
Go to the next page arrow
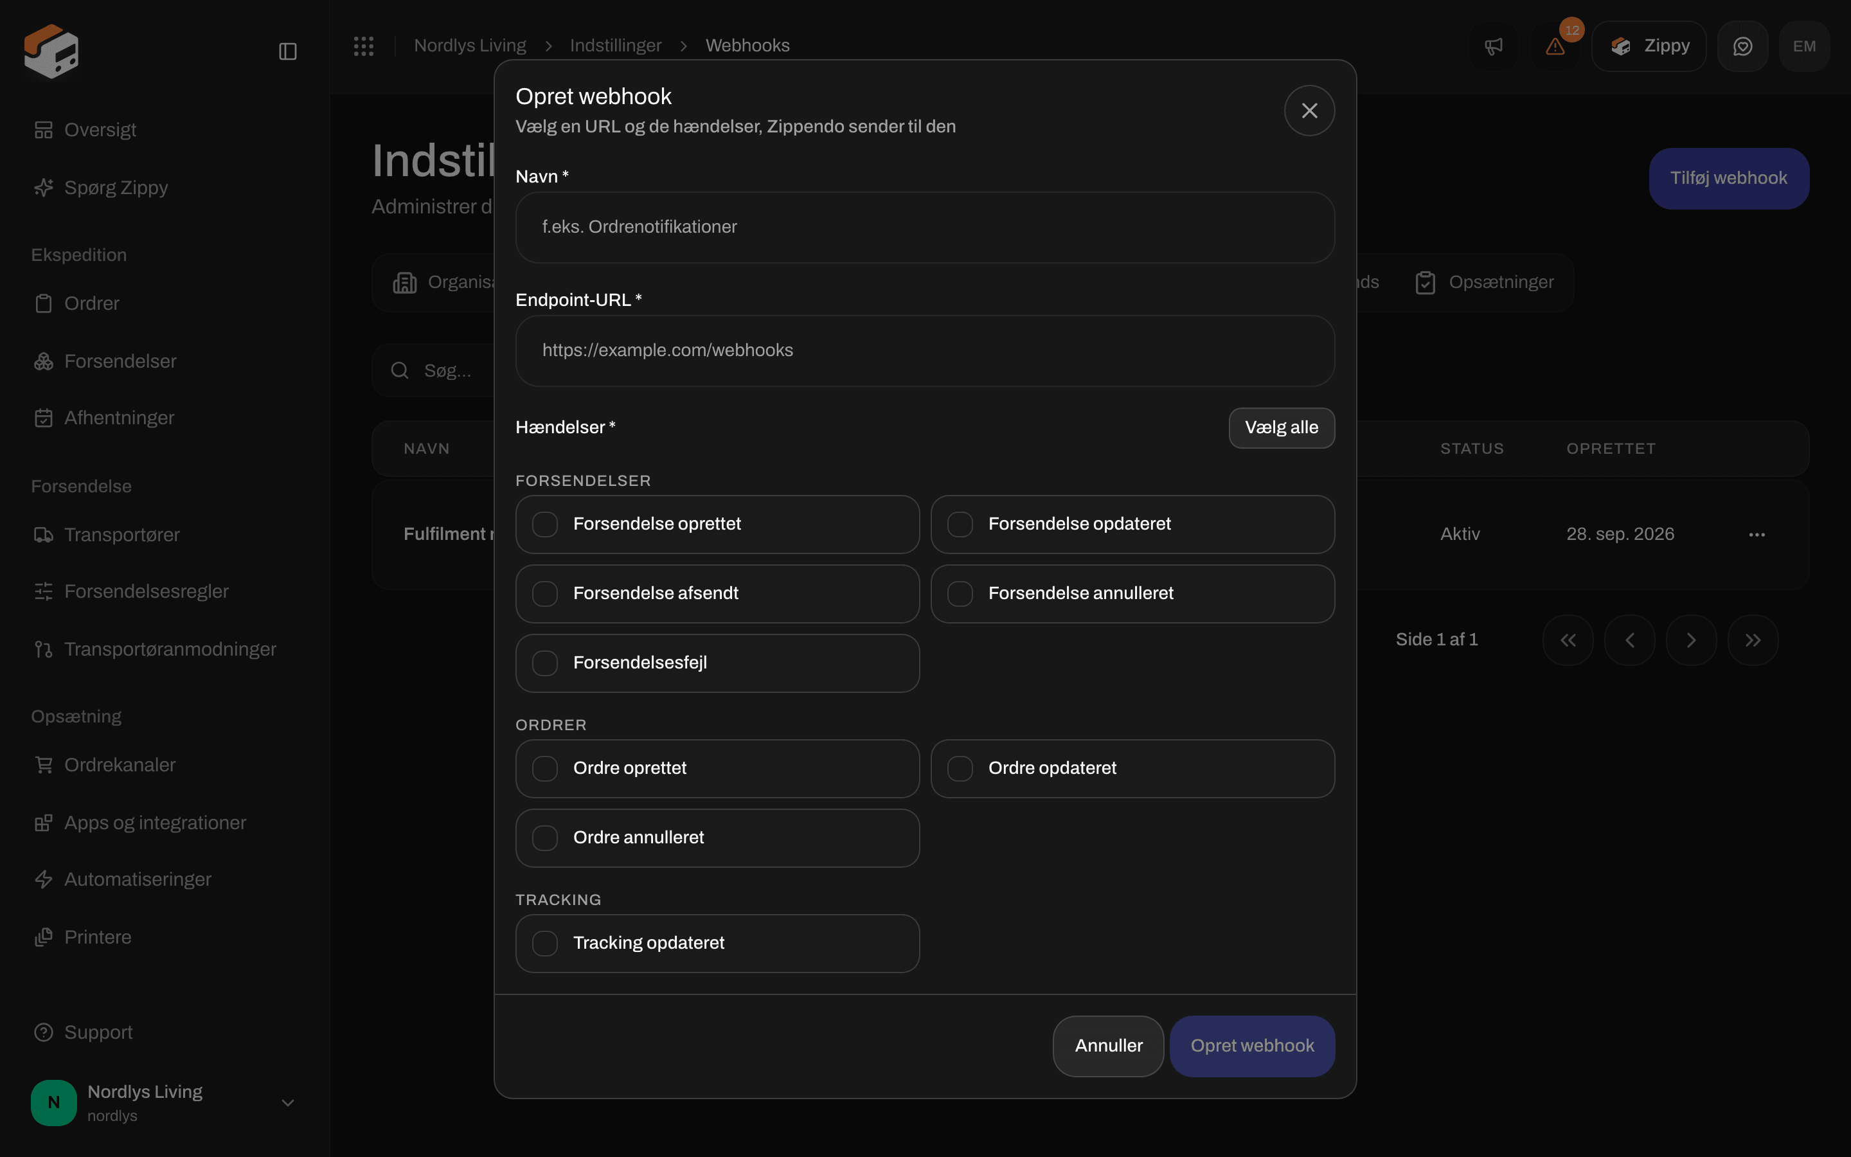[1691, 640]
